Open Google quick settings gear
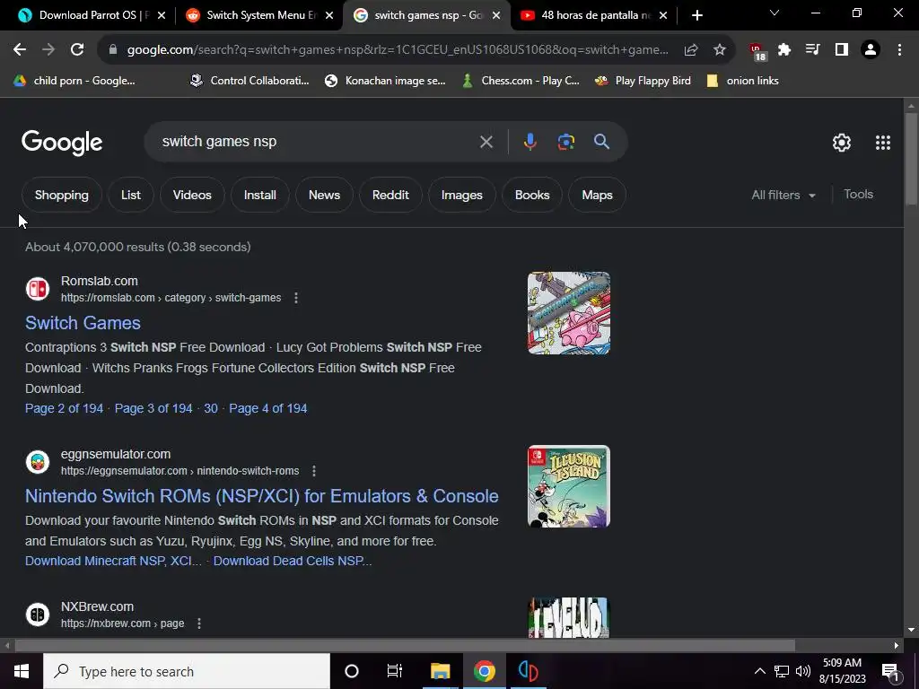Viewport: 919px width, 689px height. pyautogui.click(x=842, y=143)
